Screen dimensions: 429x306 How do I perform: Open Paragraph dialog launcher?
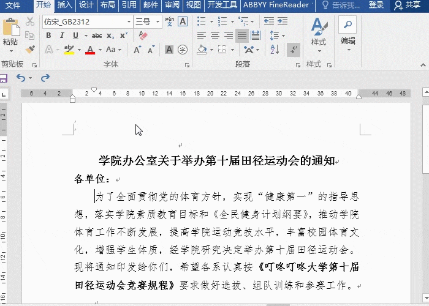(298, 65)
